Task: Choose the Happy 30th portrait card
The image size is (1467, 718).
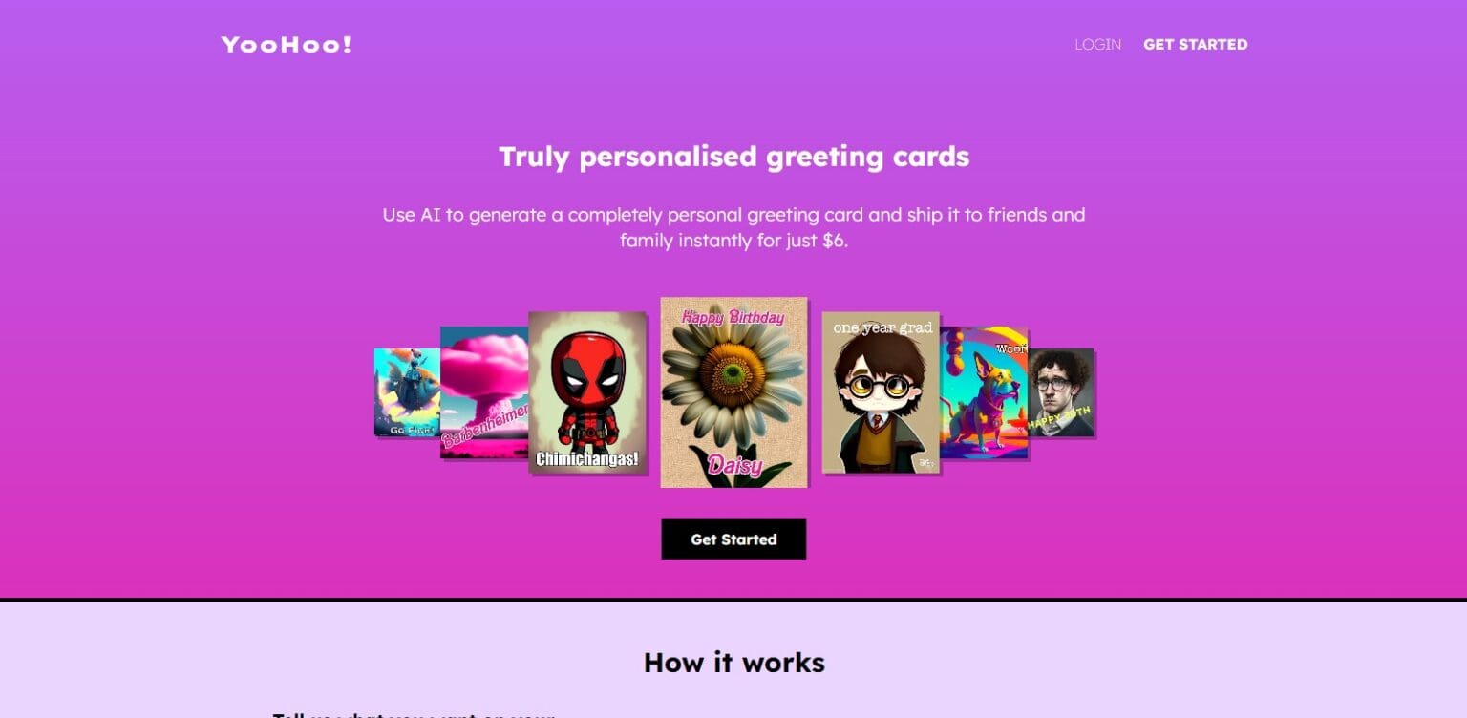Action: (1061, 392)
